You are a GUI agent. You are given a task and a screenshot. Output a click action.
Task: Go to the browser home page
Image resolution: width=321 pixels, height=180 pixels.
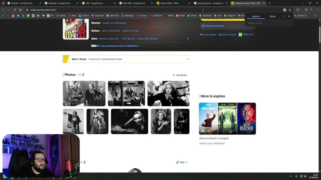[x=21, y=10]
